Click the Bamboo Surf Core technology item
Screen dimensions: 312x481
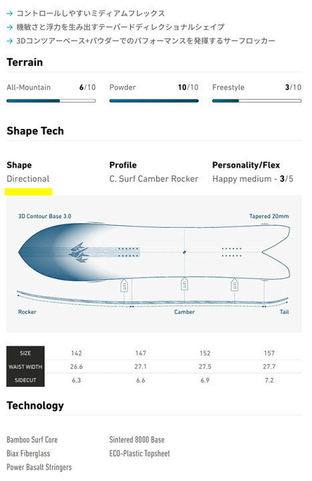click(32, 440)
